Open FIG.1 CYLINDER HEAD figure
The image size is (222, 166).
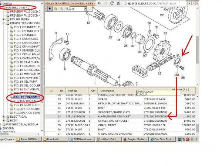point(27,27)
